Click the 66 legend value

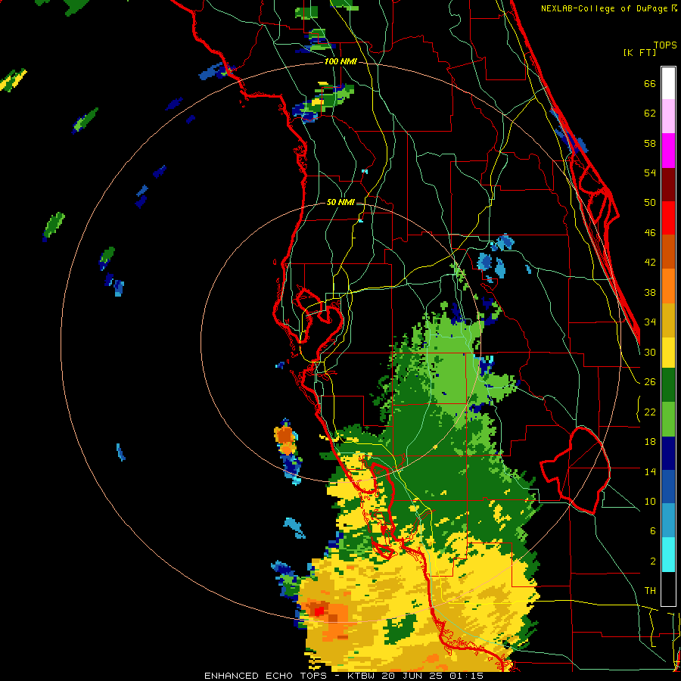coord(650,84)
